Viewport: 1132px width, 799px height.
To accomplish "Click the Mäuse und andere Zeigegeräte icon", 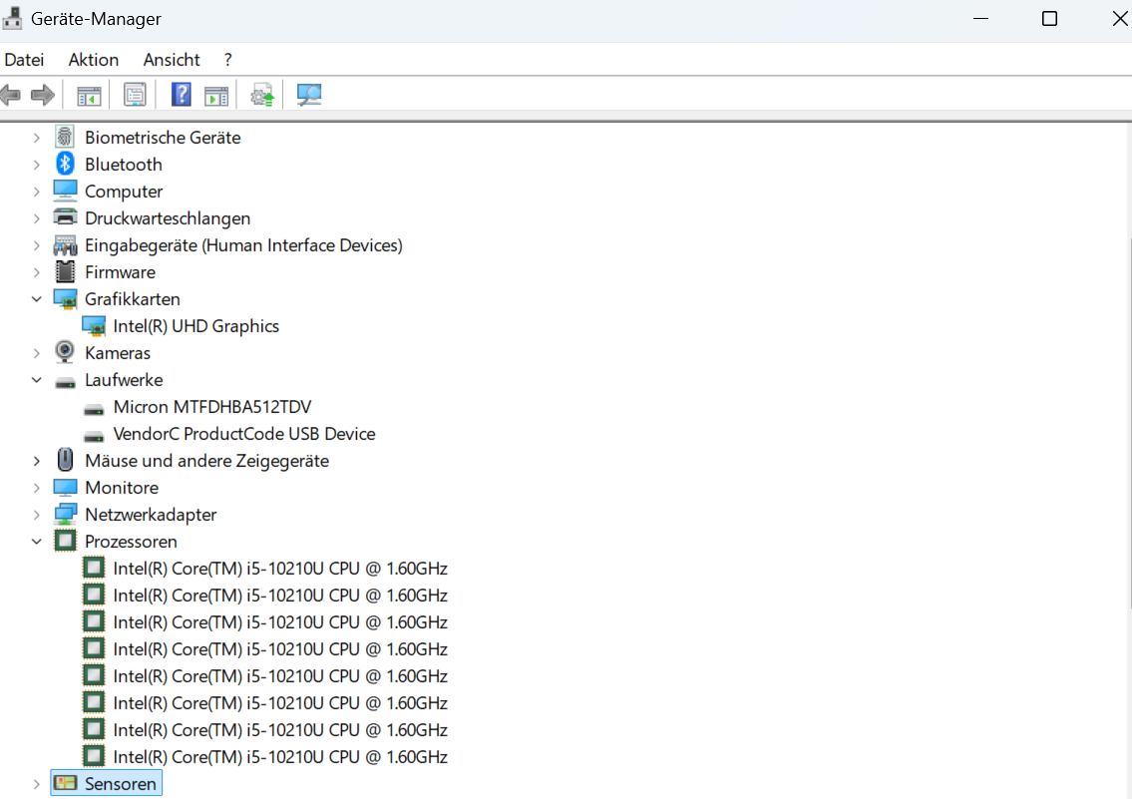I will pyautogui.click(x=65, y=460).
